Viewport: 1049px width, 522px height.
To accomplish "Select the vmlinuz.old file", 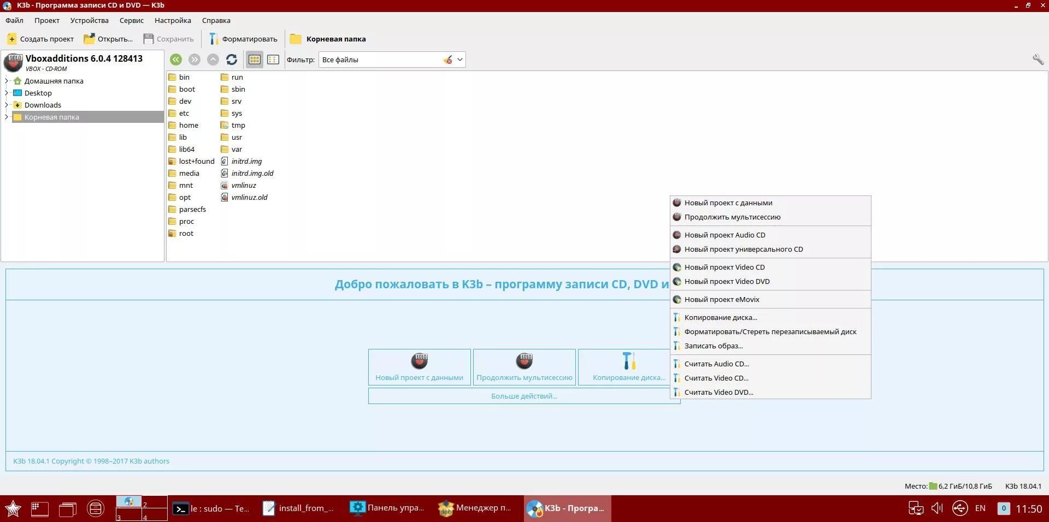I will click(244, 197).
